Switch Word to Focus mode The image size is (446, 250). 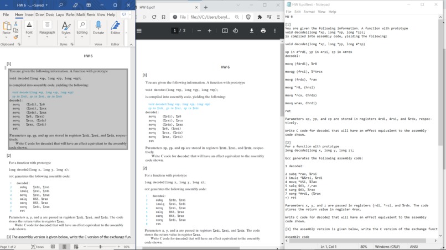click(37, 247)
